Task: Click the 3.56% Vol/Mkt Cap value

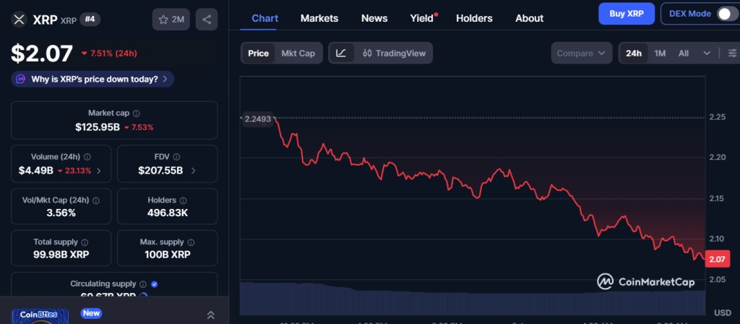Action: 61,213
